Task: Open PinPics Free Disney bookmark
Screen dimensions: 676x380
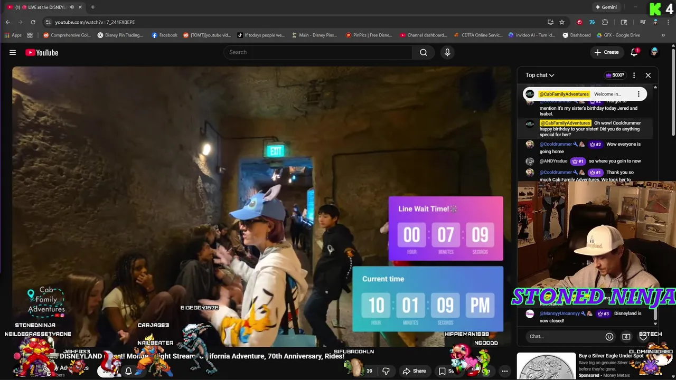Action: point(369,35)
